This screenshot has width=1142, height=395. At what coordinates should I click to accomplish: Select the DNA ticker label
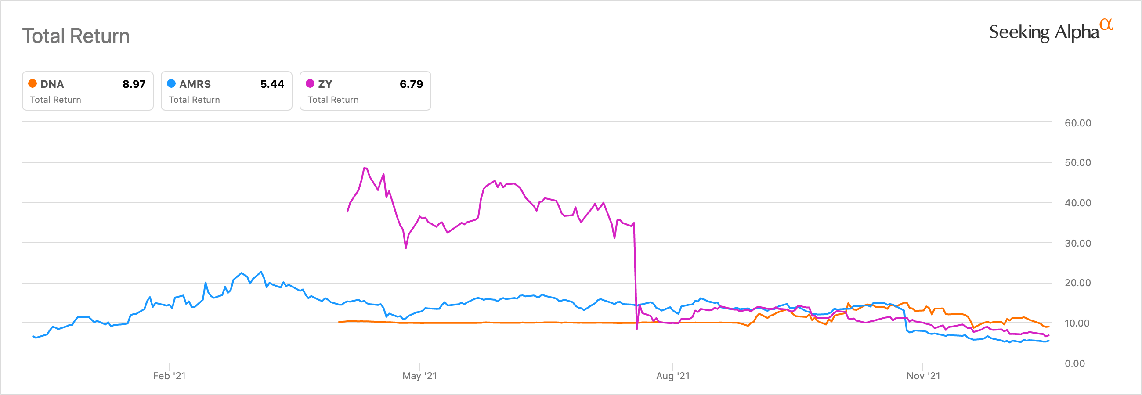(52, 84)
